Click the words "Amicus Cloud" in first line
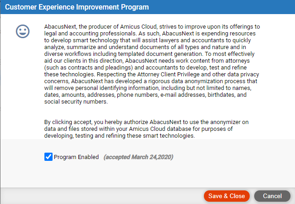Image resolution: width=295 pixels, height=204 pixels. click(139, 27)
